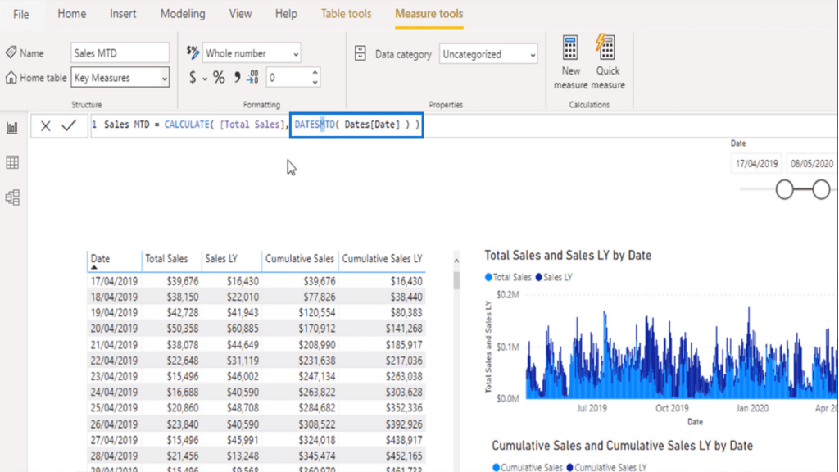Switch to the Home tab
The width and height of the screenshot is (839, 472).
(72, 14)
